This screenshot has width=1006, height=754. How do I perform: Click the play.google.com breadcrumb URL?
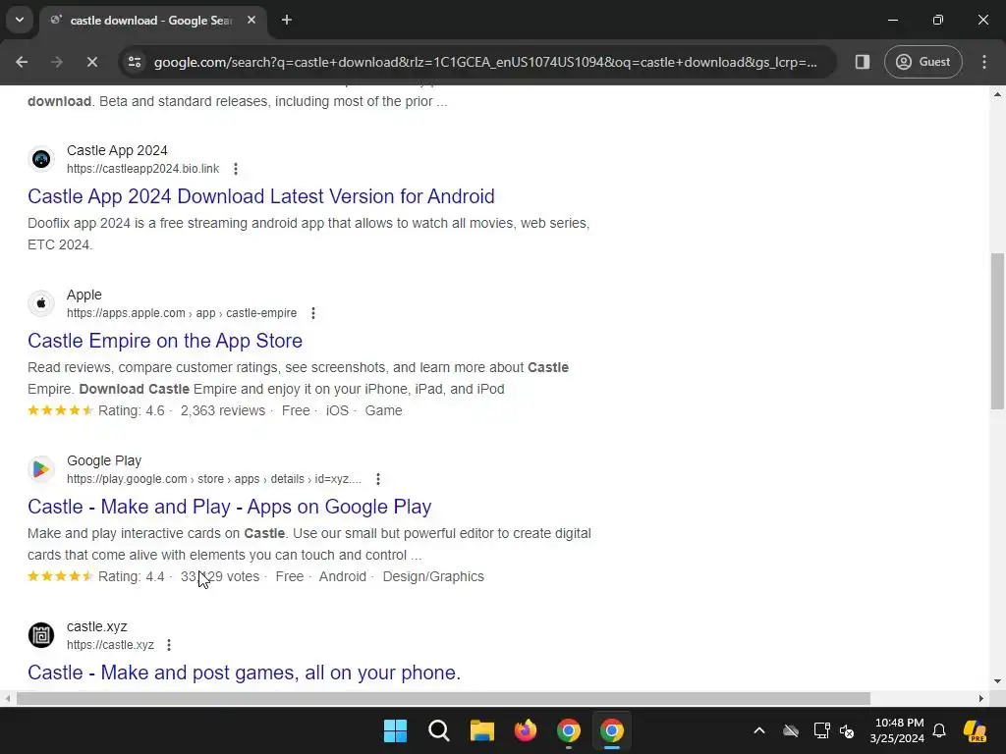pyautogui.click(x=214, y=479)
